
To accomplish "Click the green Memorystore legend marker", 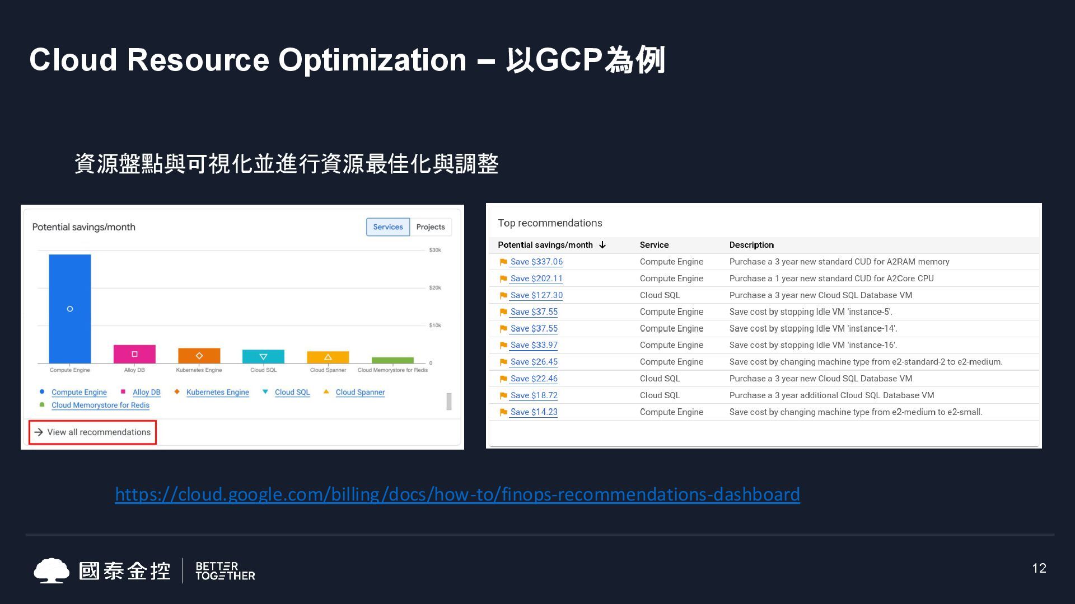I will [42, 404].
